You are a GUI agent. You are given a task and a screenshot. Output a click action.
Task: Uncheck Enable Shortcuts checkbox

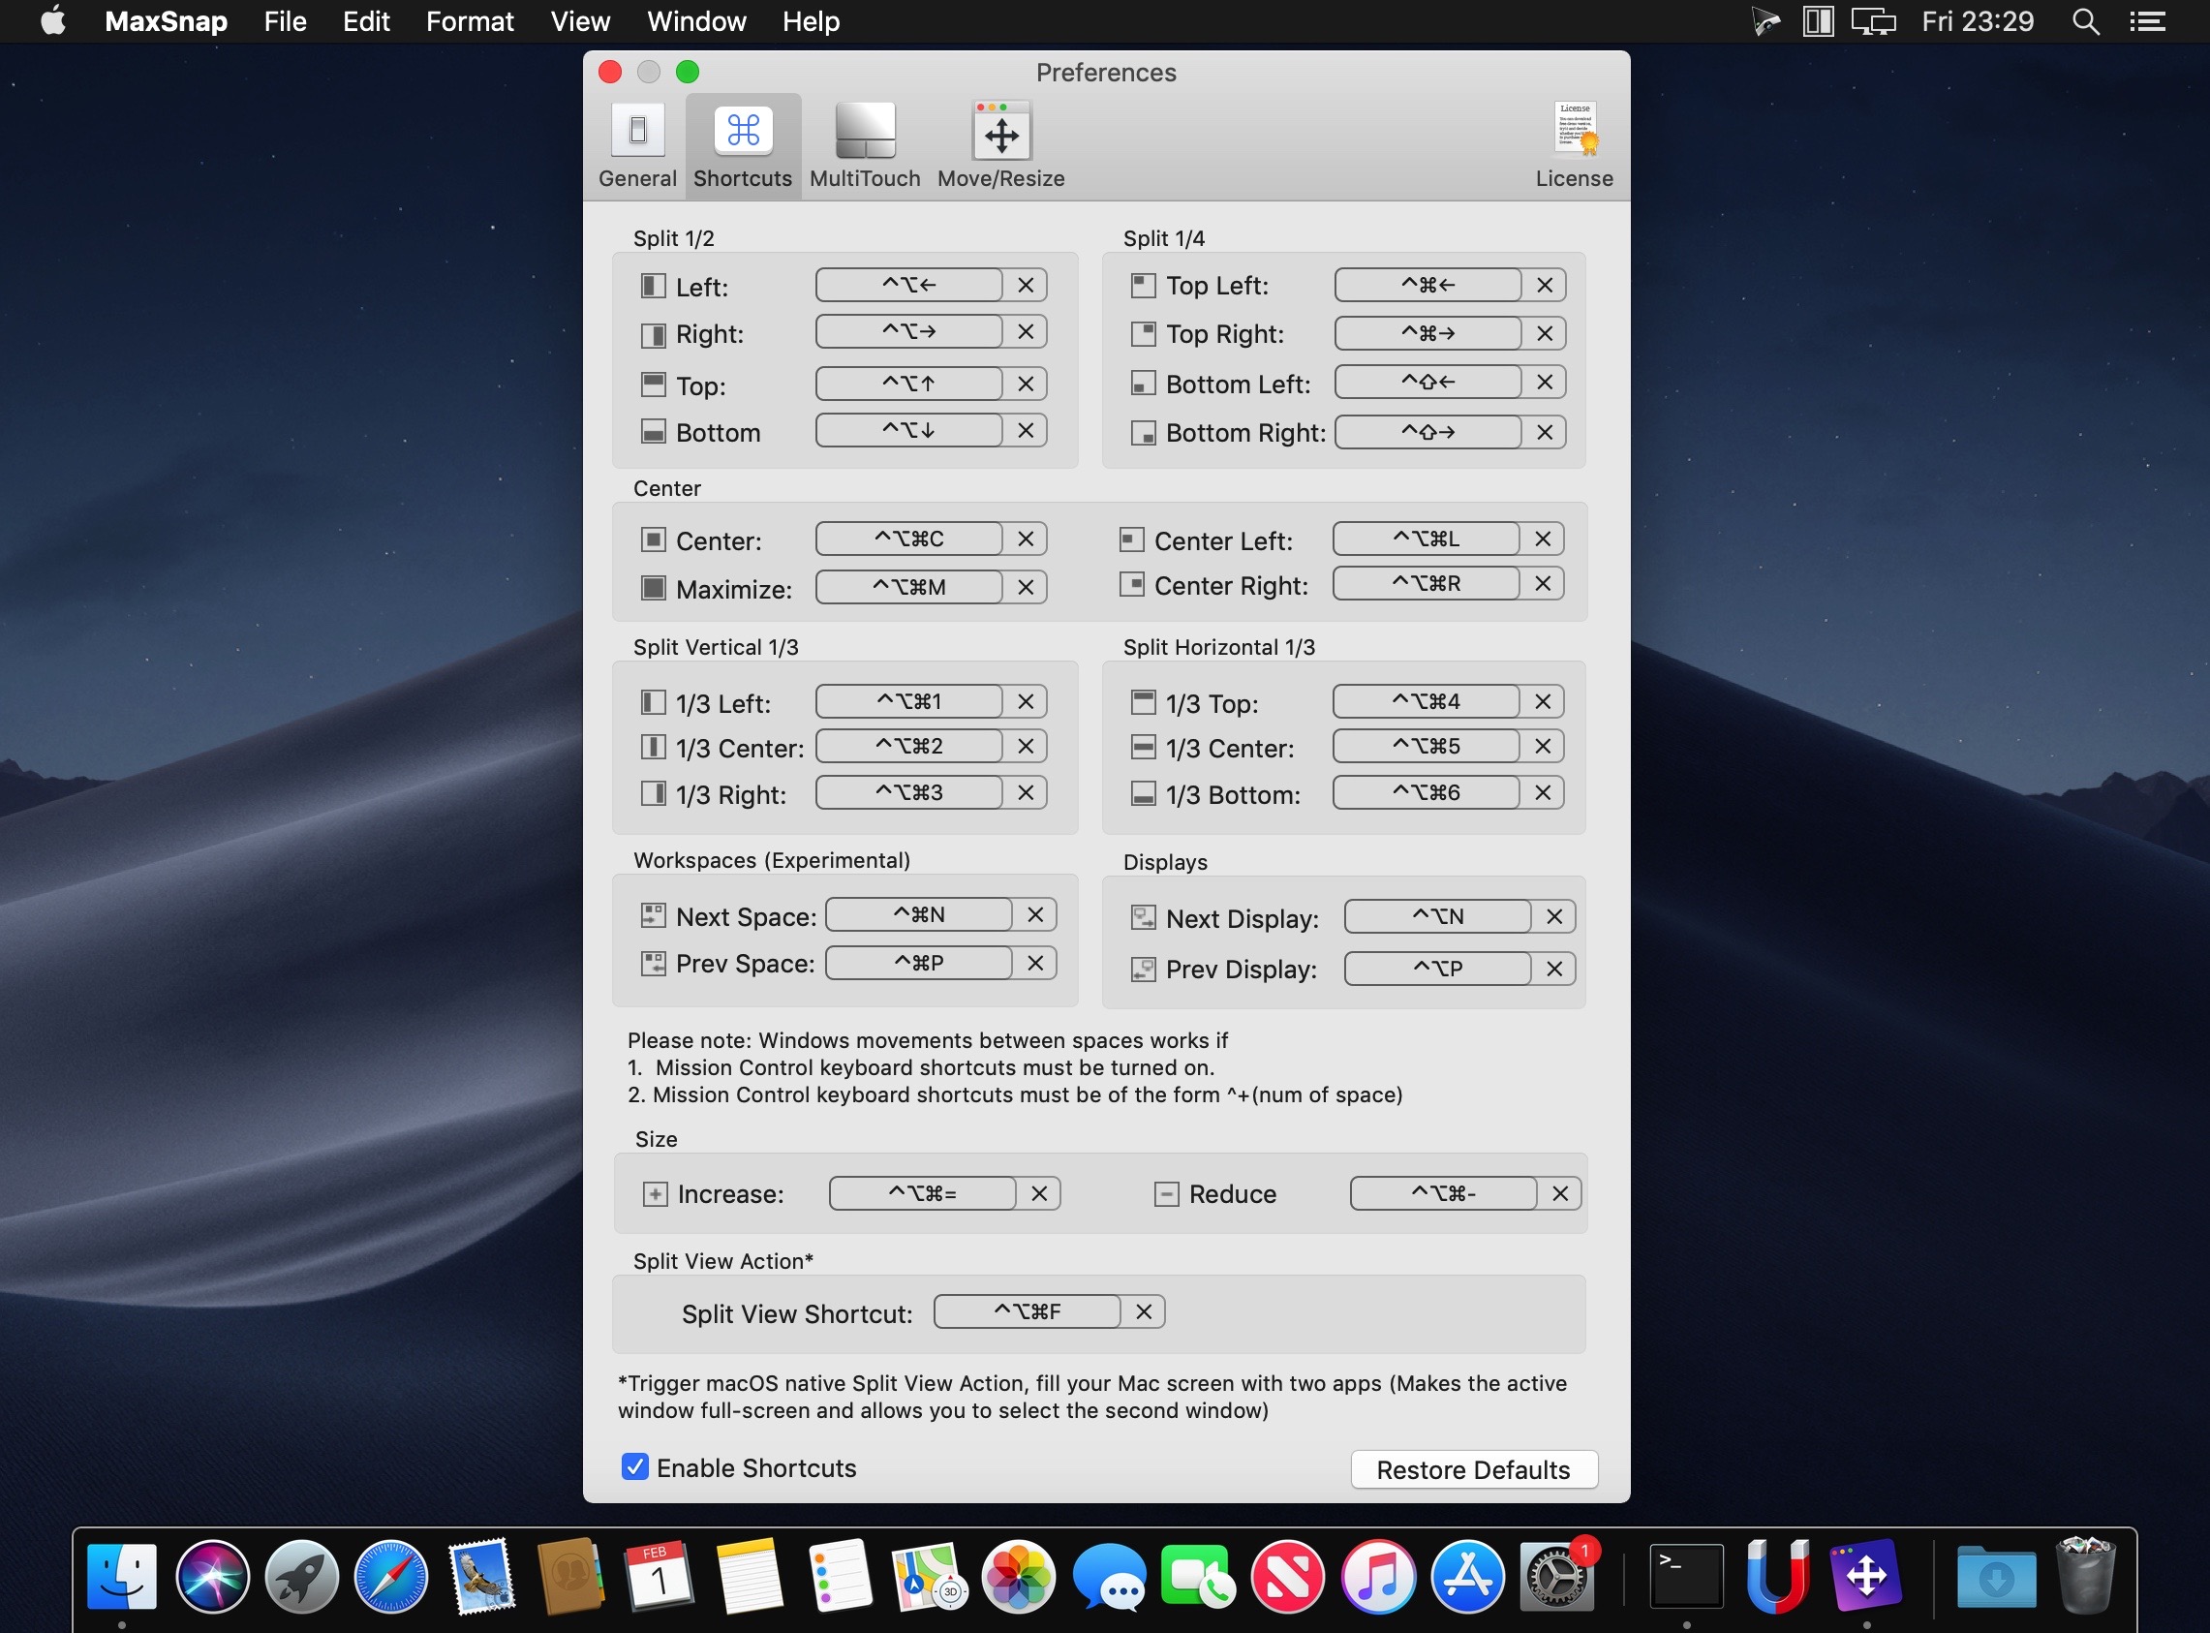click(635, 1467)
